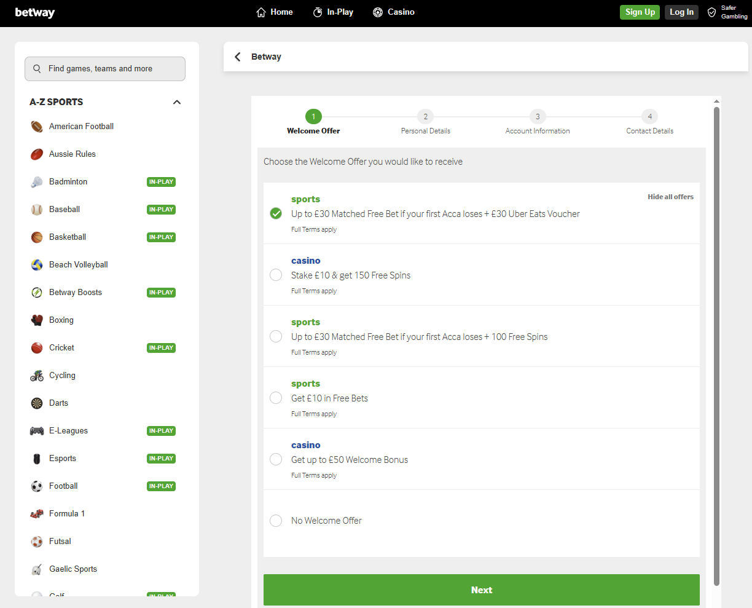The height and width of the screenshot is (608, 752).
Task: Click the Darts board icon
Action: tap(37, 403)
